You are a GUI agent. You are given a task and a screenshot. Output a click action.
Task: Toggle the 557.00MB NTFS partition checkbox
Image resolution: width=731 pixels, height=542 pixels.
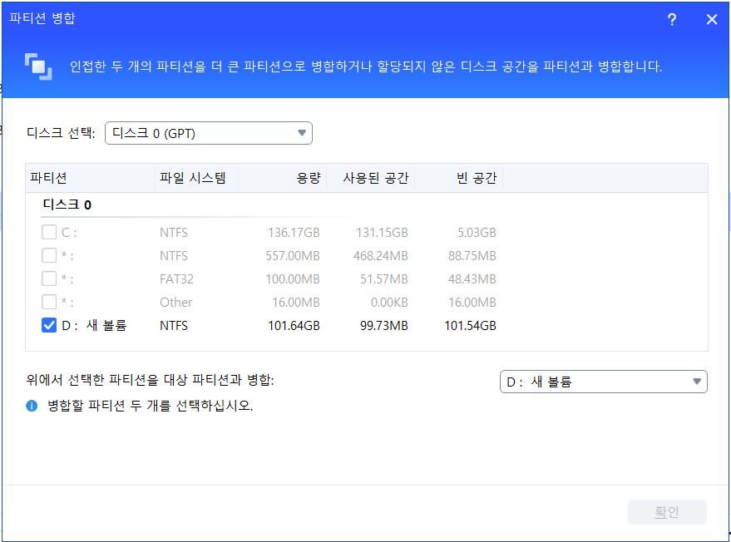coord(49,256)
